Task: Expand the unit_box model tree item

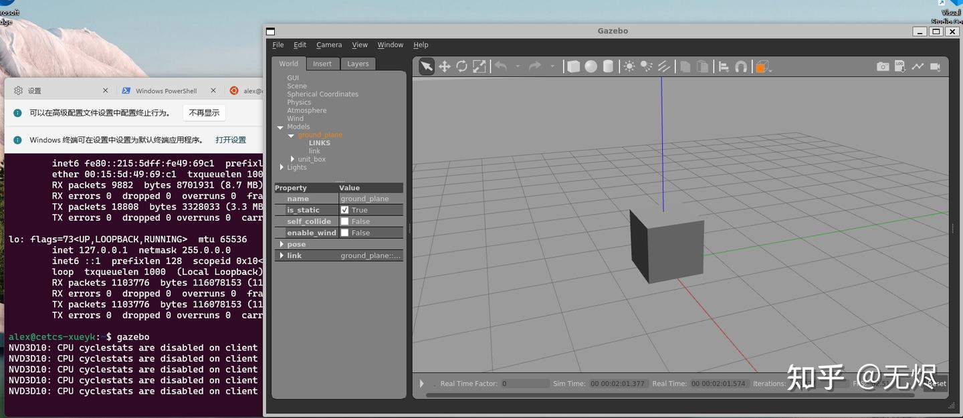Action: pos(292,159)
